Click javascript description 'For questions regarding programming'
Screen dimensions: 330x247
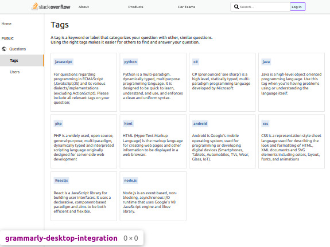tap(81, 88)
